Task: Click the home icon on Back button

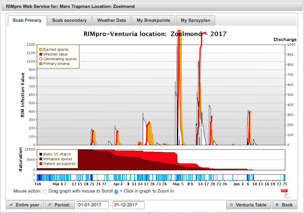Action: [x=277, y=204]
